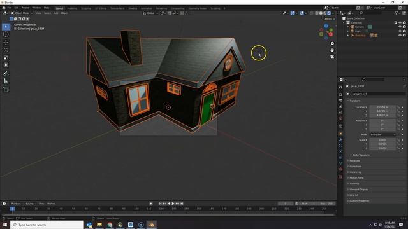The width and height of the screenshot is (408, 229).
Task: Toggle the auto keying record button
Action: (151, 204)
